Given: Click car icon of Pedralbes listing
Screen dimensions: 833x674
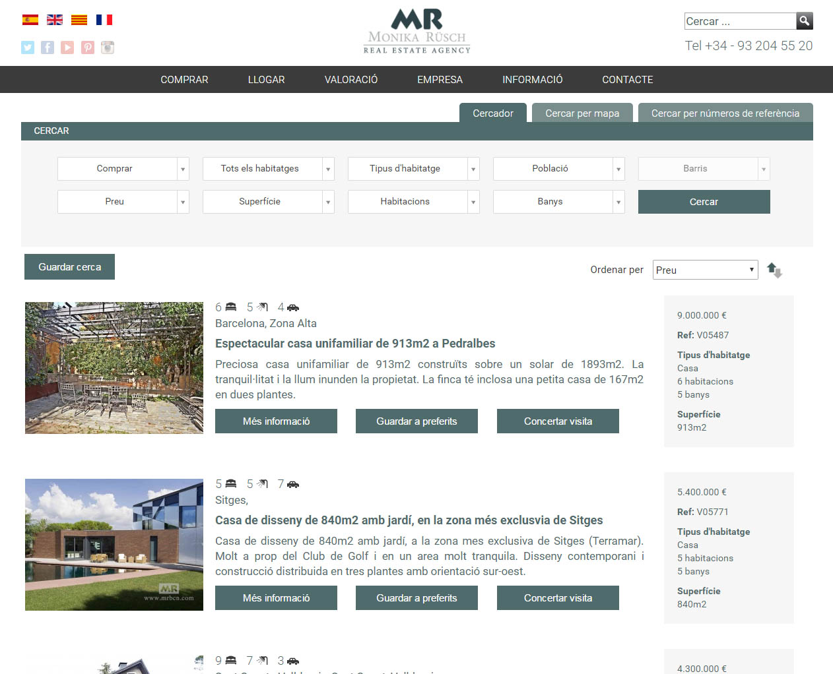Looking at the screenshot, I should (x=293, y=307).
